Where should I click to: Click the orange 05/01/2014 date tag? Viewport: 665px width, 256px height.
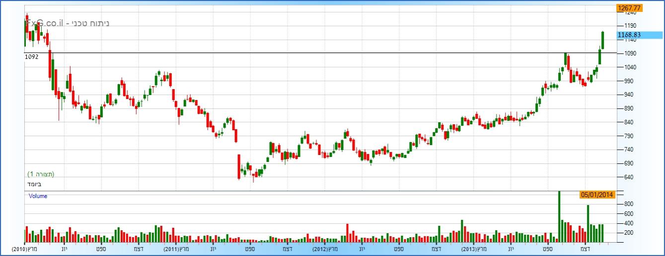coord(597,195)
